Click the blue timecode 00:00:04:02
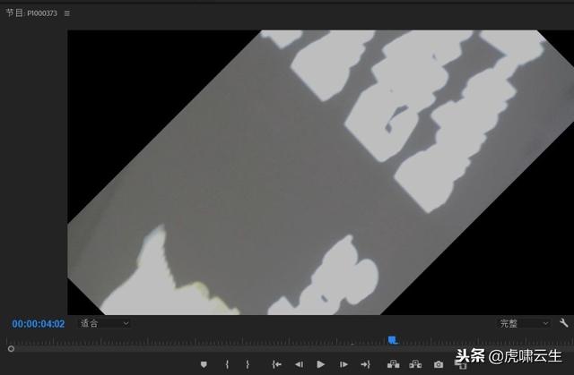Image resolution: width=574 pixels, height=375 pixels. tap(38, 324)
